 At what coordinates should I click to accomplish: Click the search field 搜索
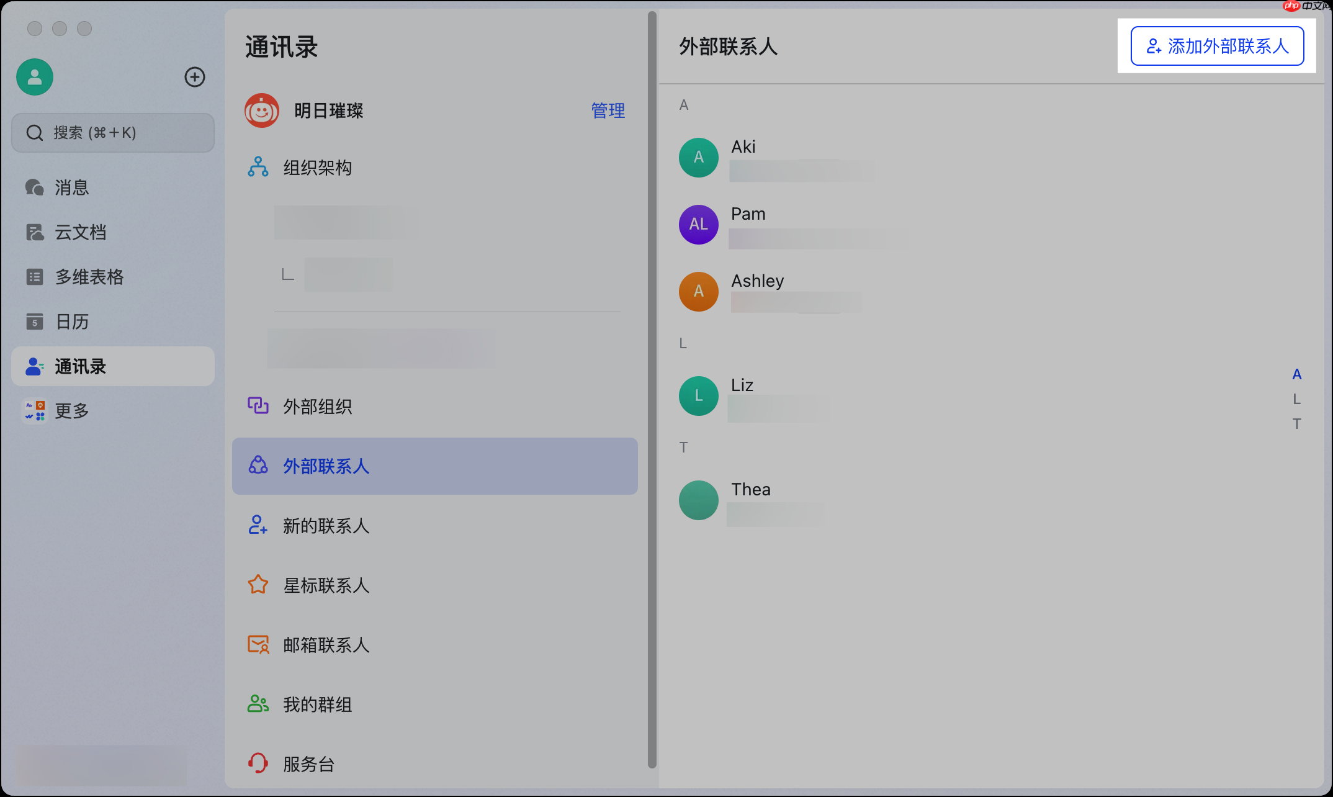pos(113,132)
